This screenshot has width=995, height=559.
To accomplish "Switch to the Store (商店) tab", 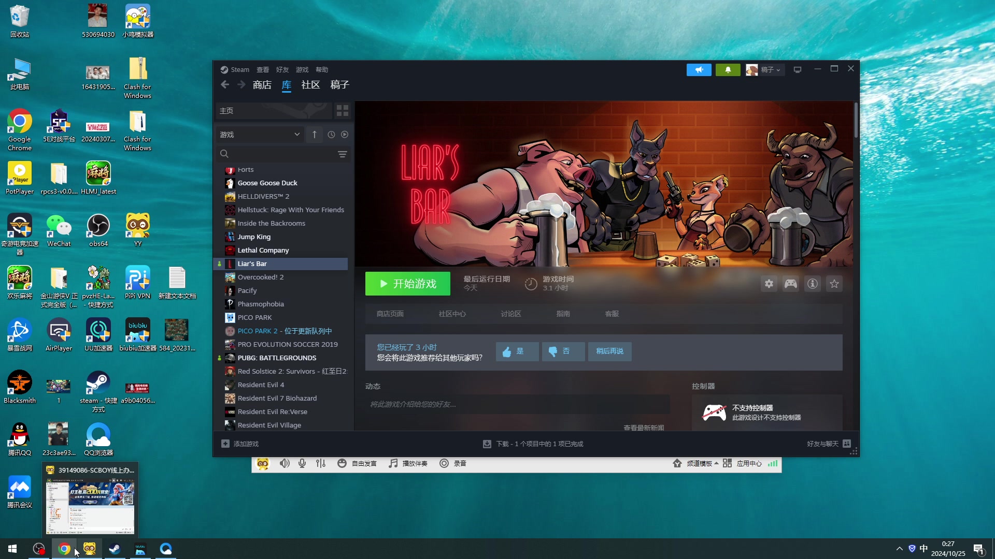I will 262,85.
